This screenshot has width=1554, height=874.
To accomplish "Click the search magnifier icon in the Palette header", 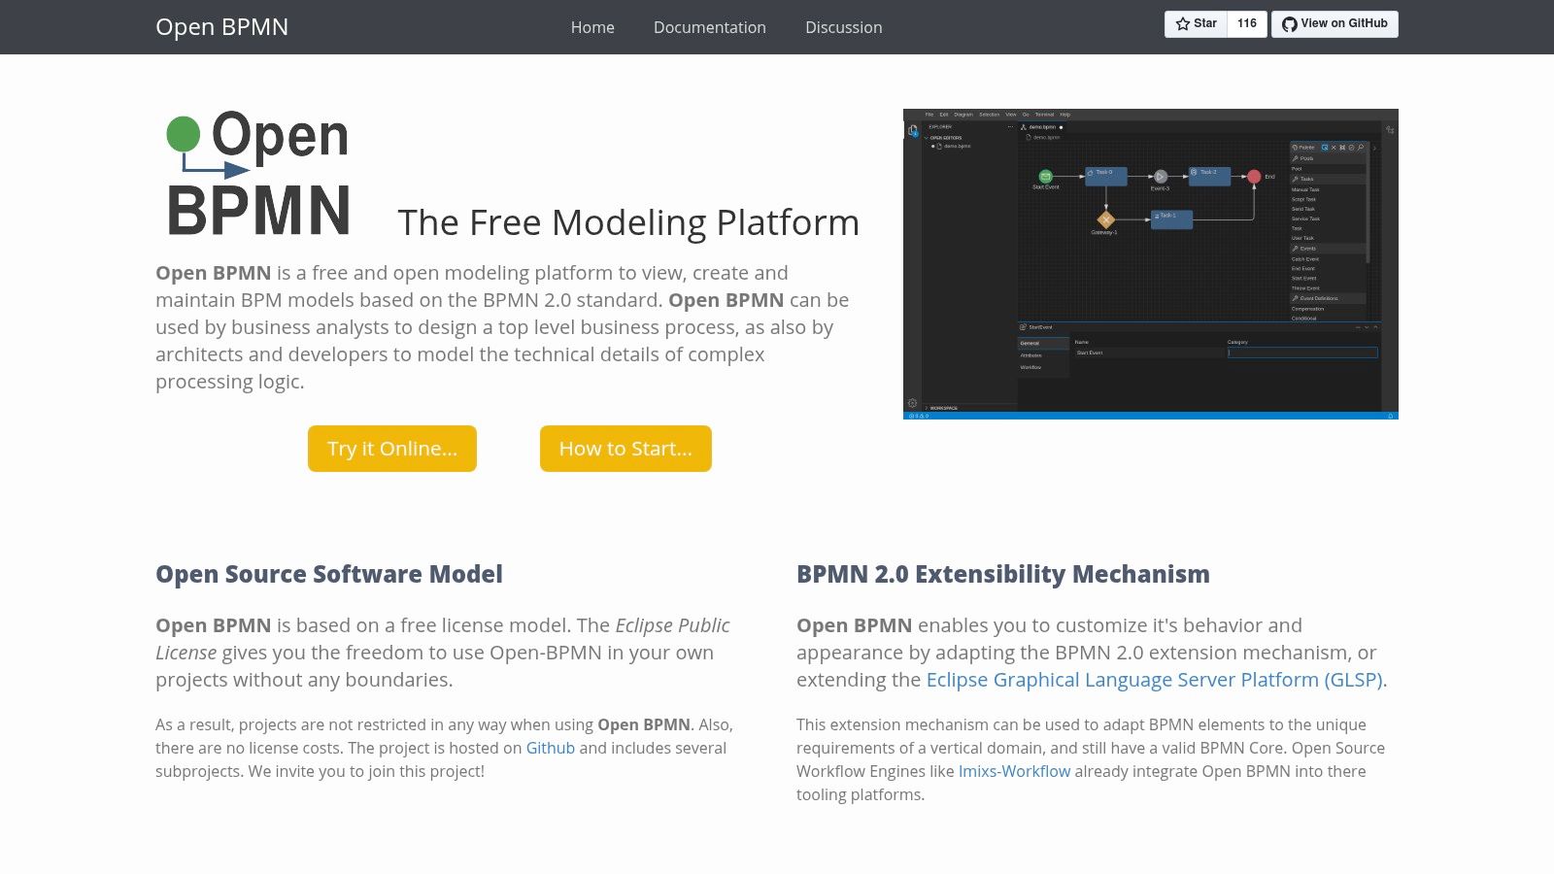I will (x=1361, y=147).
